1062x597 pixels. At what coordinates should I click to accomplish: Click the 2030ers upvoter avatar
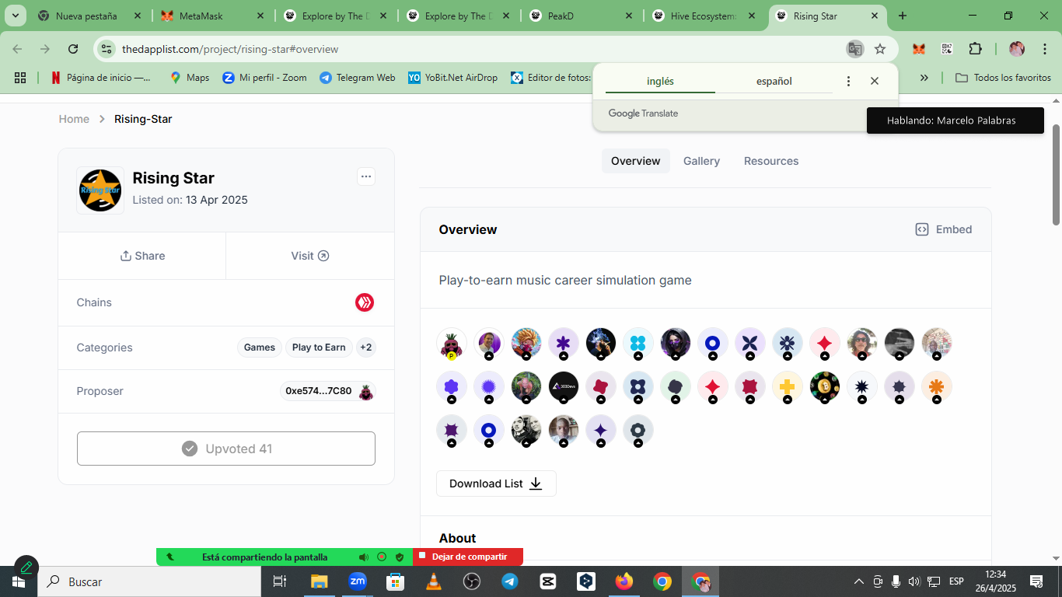click(563, 386)
